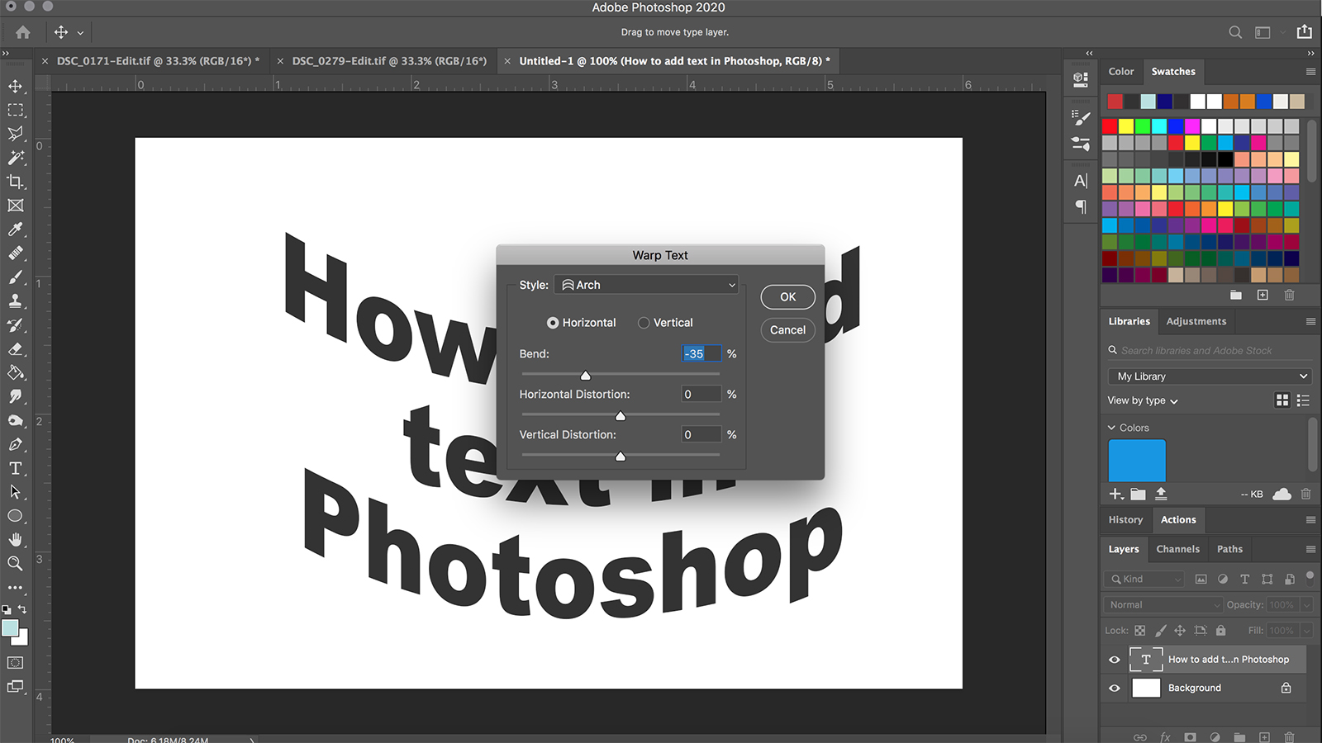Open the My Library dropdown
This screenshot has width=1322, height=743.
coord(1210,376)
